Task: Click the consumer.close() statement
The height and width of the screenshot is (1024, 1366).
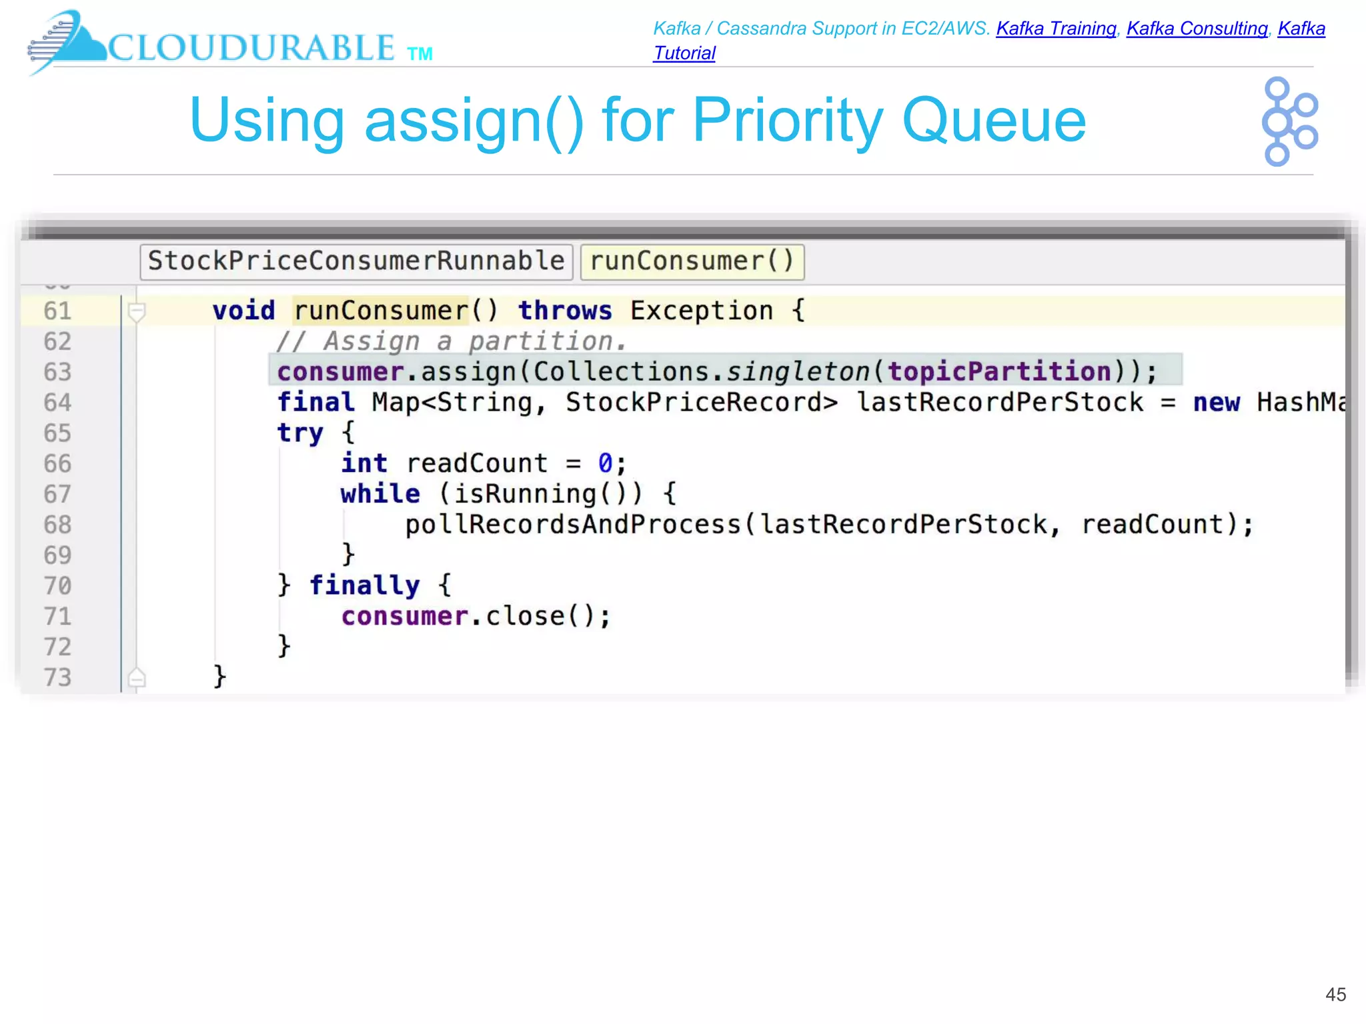Action: pyautogui.click(x=476, y=616)
